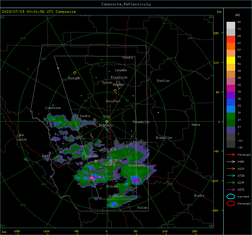Click the Drumheller town label
252x235 pixels.
164,138
